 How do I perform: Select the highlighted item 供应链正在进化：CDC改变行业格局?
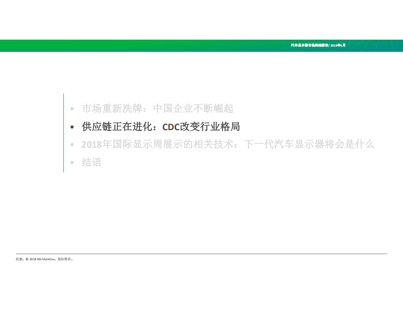click(x=160, y=126)
